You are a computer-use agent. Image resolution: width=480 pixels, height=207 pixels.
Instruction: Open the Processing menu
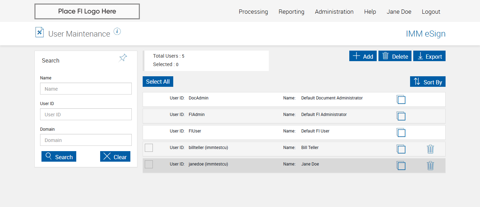click(253, 12)
